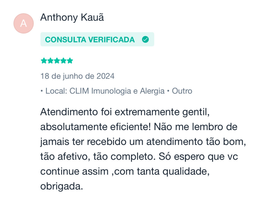Select the reviewer name Anthony Kauã
The image size is (265, 221).
point(72,17)
